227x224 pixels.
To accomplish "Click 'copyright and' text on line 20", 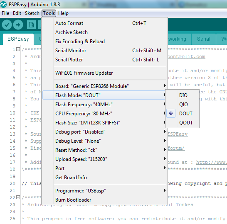I will pos(204,183).
